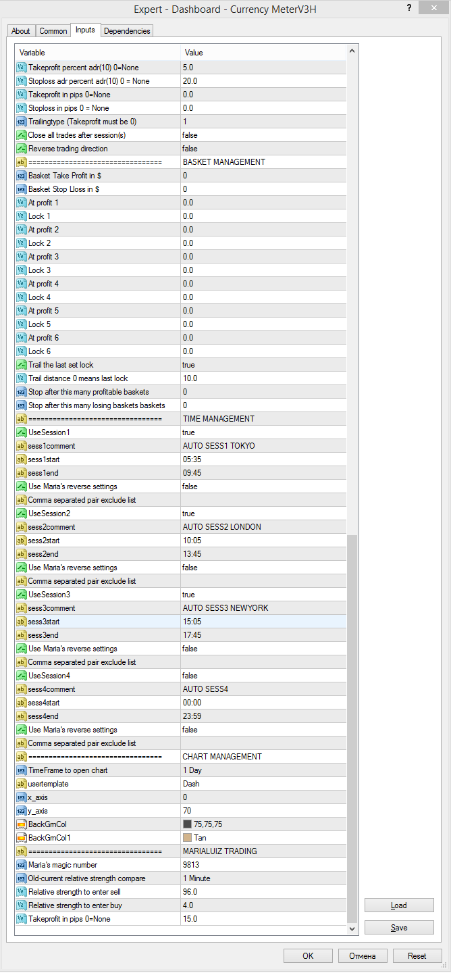Click the integer icon beside x_axis
451x973 pixels.
point(22,797)
